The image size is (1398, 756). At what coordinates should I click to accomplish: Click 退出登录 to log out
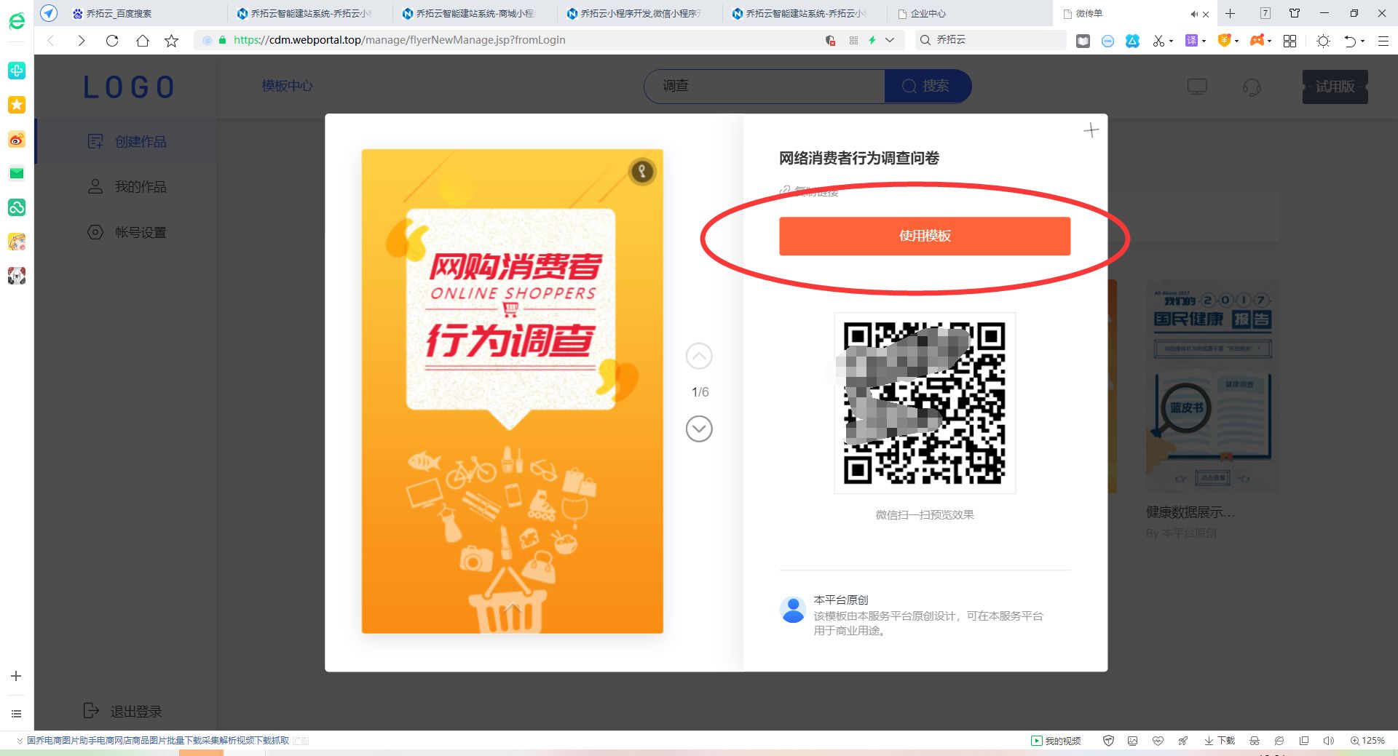point(122,711)
